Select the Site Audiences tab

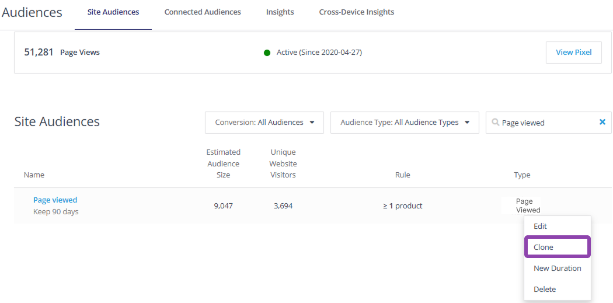113,12
